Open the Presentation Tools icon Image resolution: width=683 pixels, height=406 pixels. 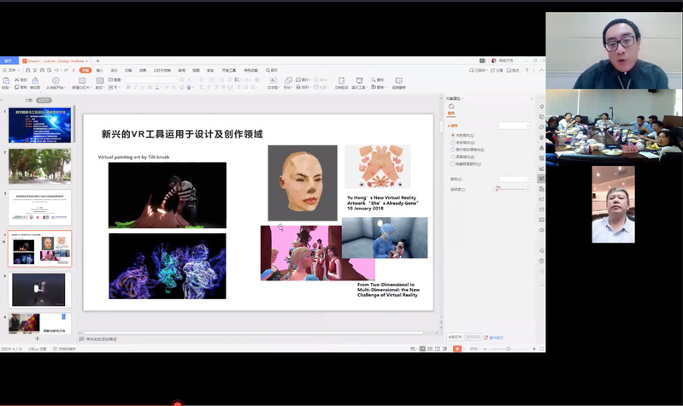[359, 80]
